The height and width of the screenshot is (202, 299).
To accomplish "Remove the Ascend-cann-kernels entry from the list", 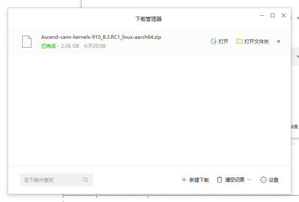I will (x=278, y=41).
